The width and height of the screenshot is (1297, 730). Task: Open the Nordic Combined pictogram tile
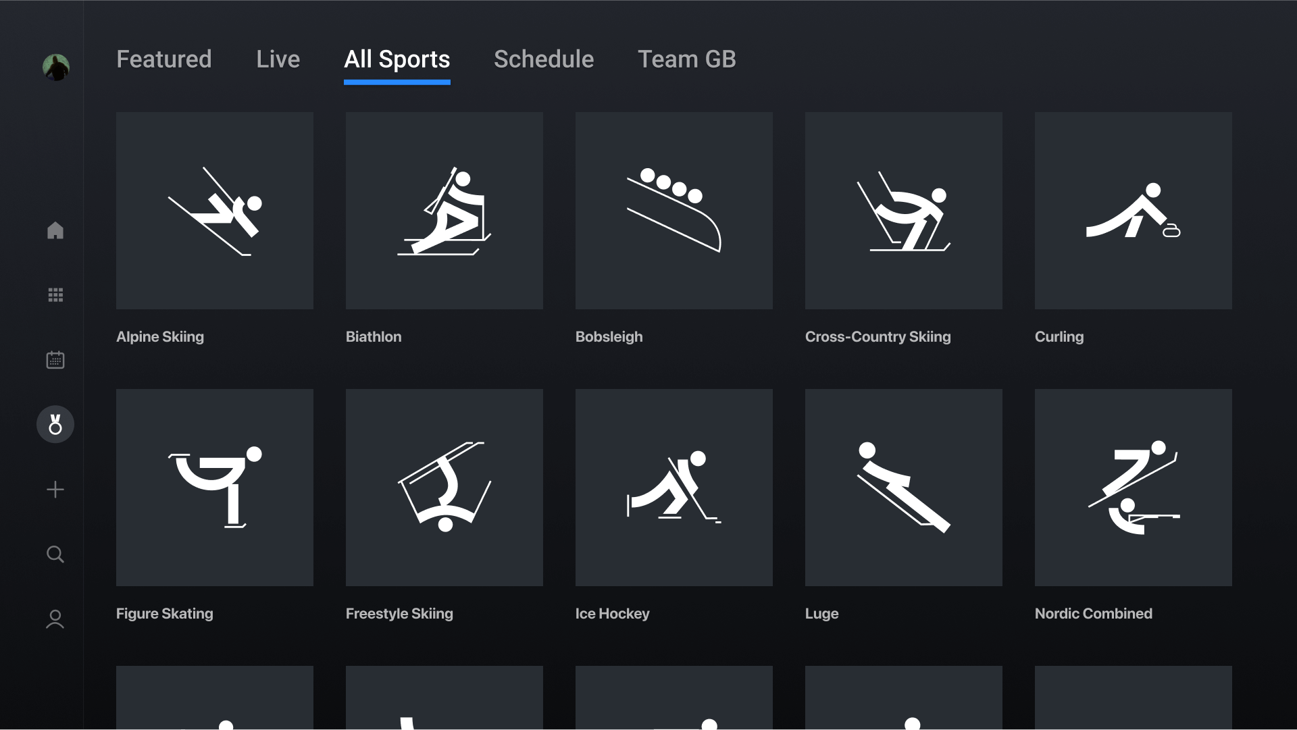point(1134,488)
